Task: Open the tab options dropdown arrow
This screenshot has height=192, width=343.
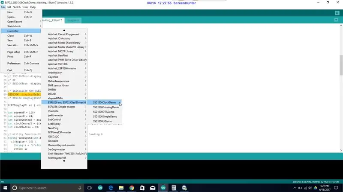Action: tap(336, 20)
